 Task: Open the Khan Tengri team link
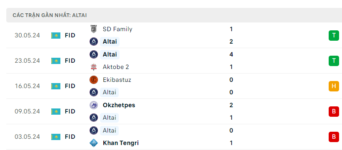pos(121,143)
